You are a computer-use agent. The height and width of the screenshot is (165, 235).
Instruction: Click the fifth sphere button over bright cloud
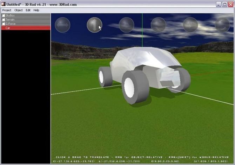190,25
